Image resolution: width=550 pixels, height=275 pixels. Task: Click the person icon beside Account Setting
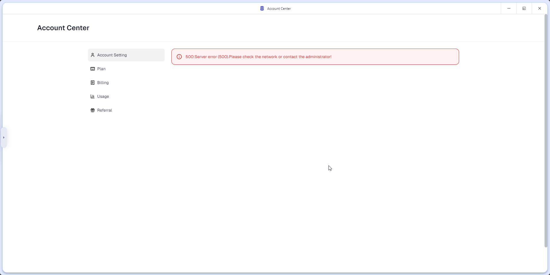93,55
